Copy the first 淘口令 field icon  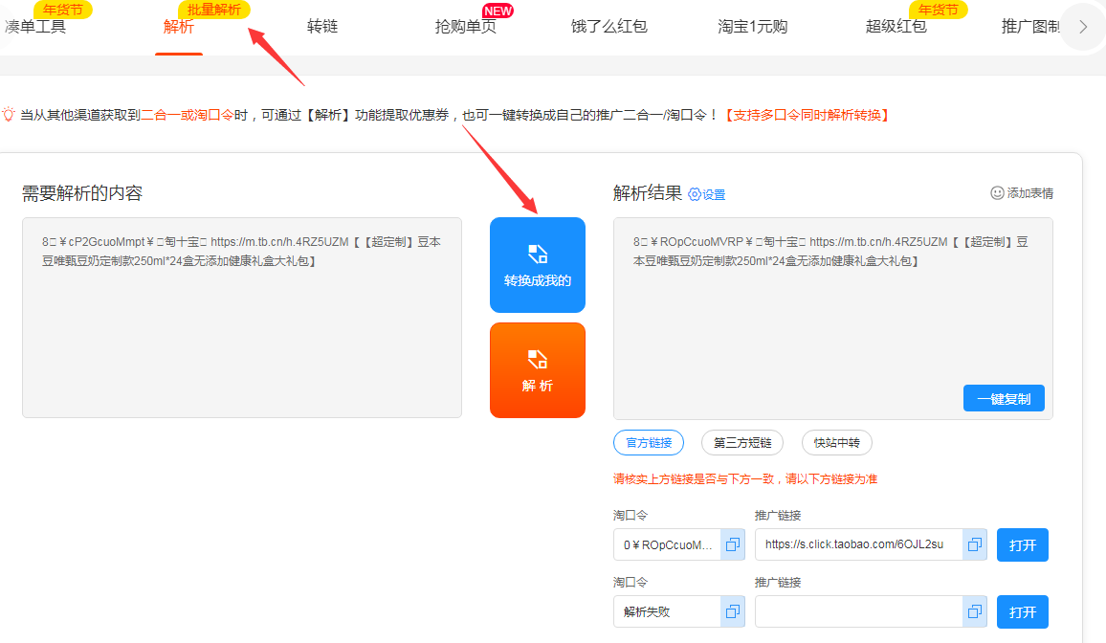click(733, 544)
